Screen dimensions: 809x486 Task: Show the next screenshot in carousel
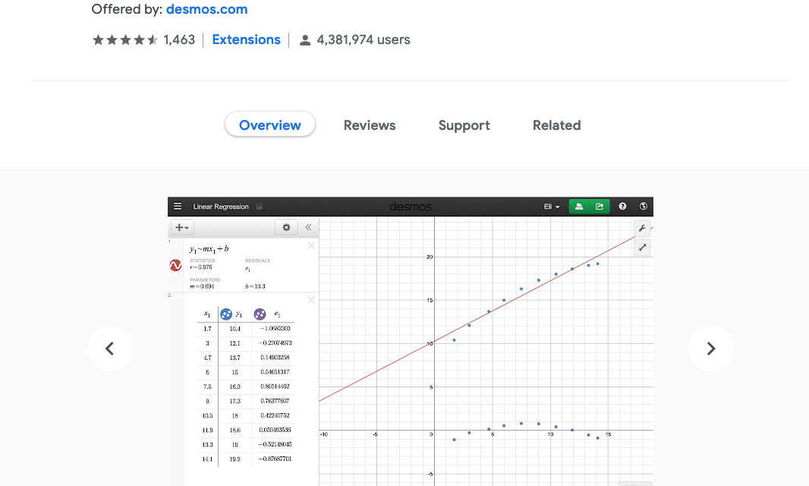tap(711, 349)
